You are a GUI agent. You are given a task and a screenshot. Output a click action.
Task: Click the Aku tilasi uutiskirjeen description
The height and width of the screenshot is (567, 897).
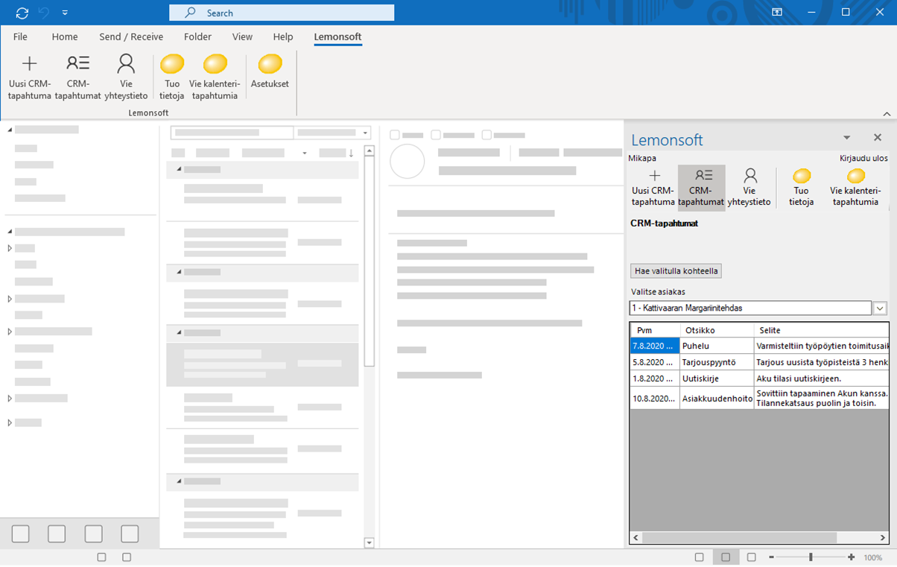pyautogui.click(x=820, y=378)
